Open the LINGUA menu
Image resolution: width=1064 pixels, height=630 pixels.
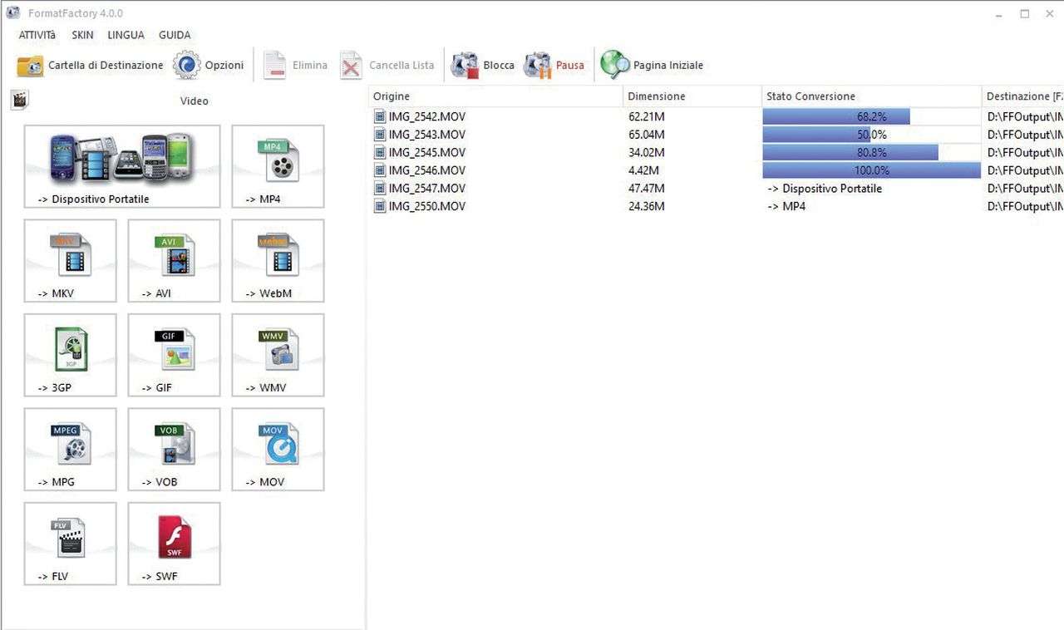coord(126,35)
